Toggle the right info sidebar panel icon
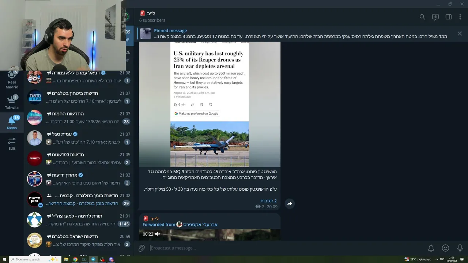Viewport: 468px width, 263px height. tap(449, 17)
